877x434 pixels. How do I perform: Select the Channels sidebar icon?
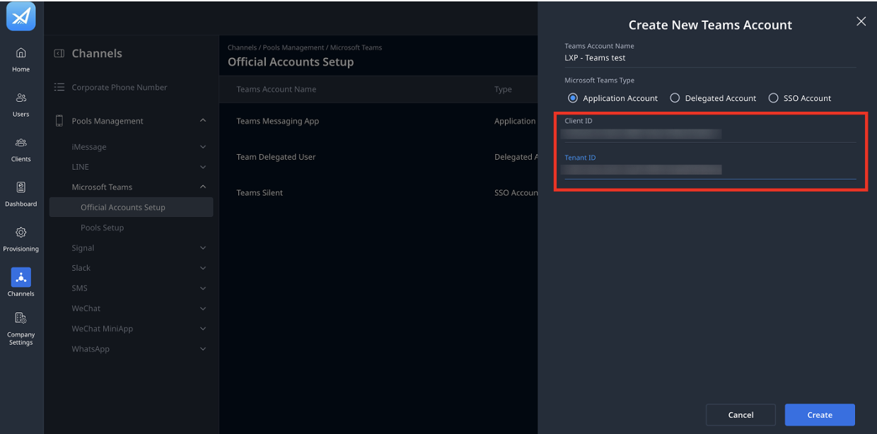click(21, 277)
